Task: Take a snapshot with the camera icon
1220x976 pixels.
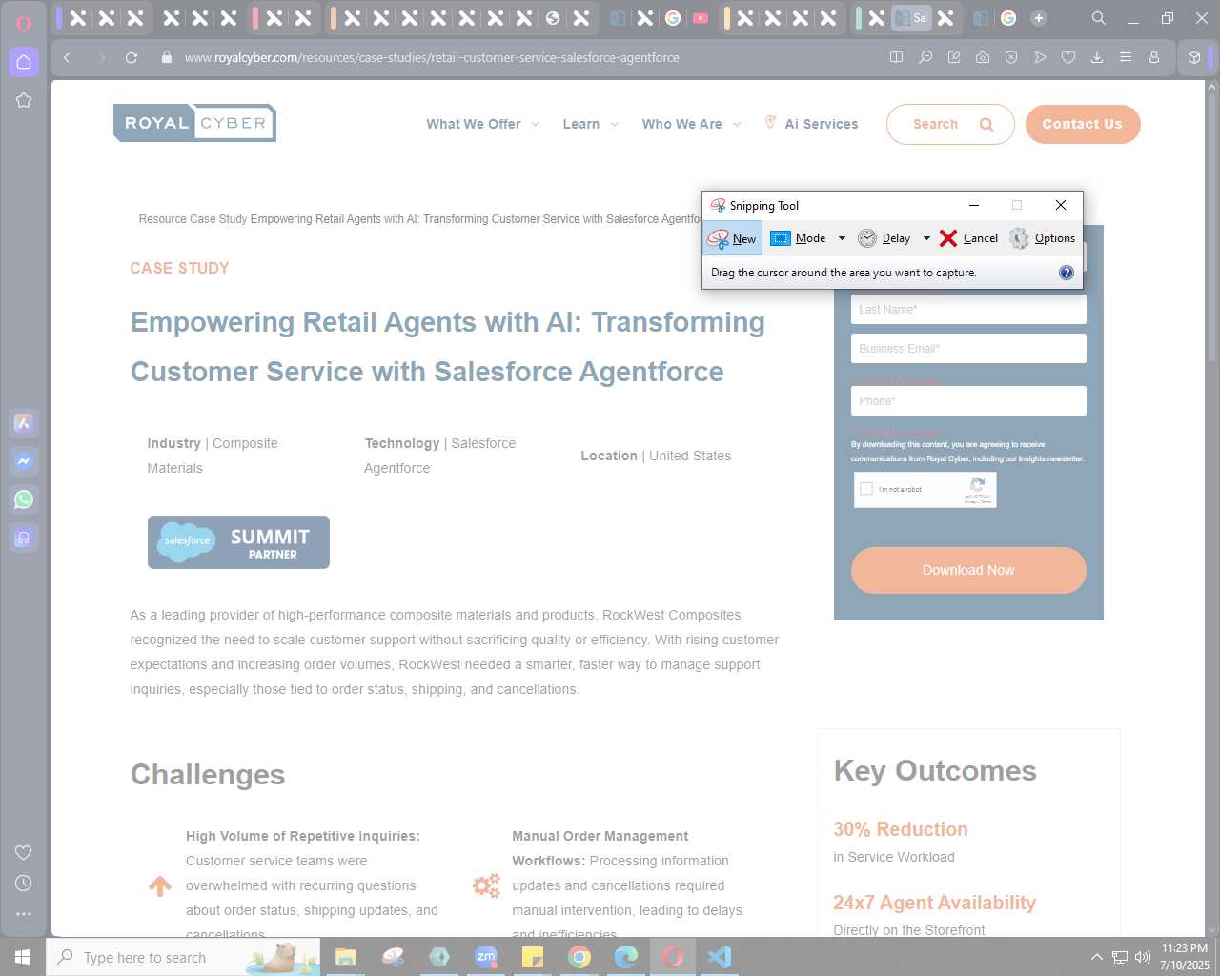Action: pos(983,57)
